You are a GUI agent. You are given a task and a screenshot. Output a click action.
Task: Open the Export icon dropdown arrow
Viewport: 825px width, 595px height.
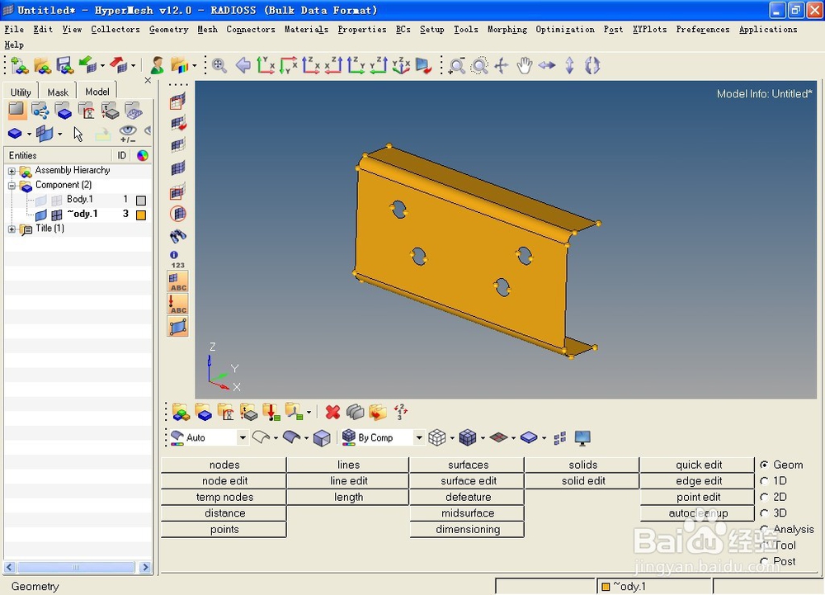tap(133, 66)
